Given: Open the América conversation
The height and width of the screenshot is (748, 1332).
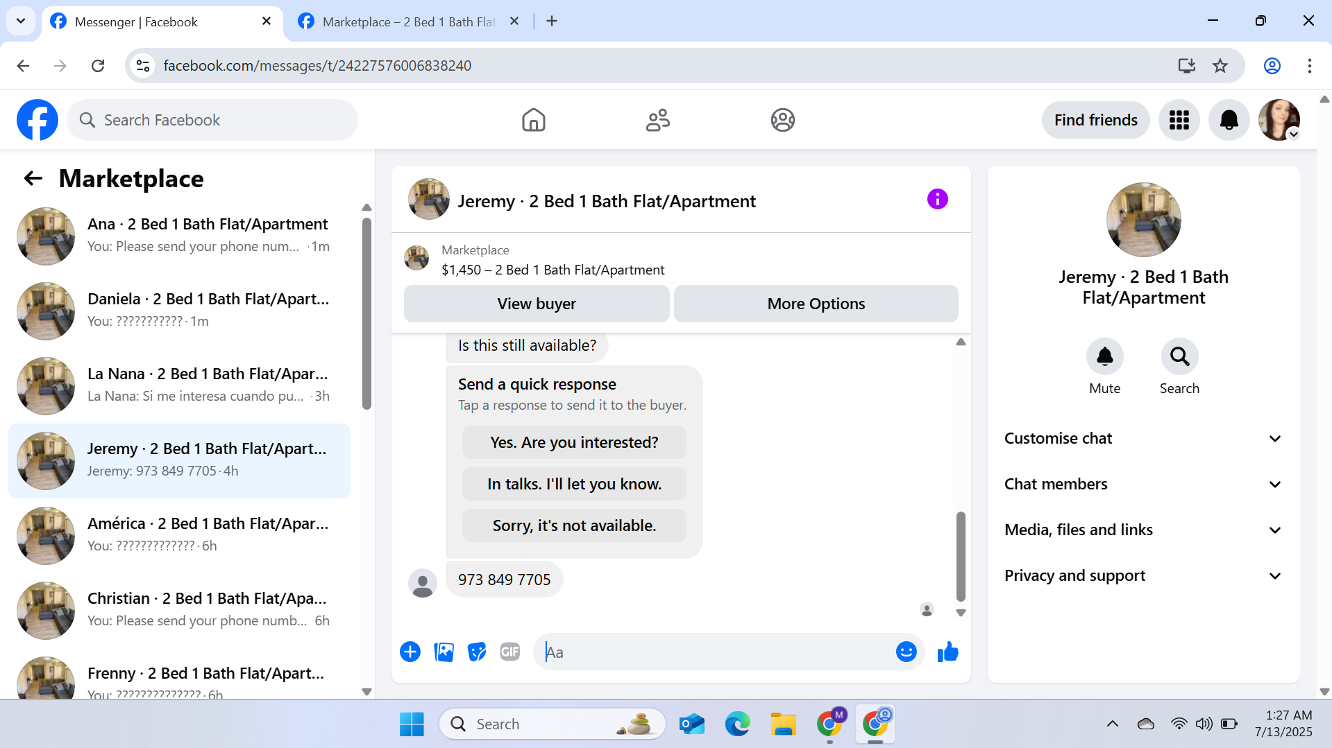Looking at the screenshot, I should 180,535.
